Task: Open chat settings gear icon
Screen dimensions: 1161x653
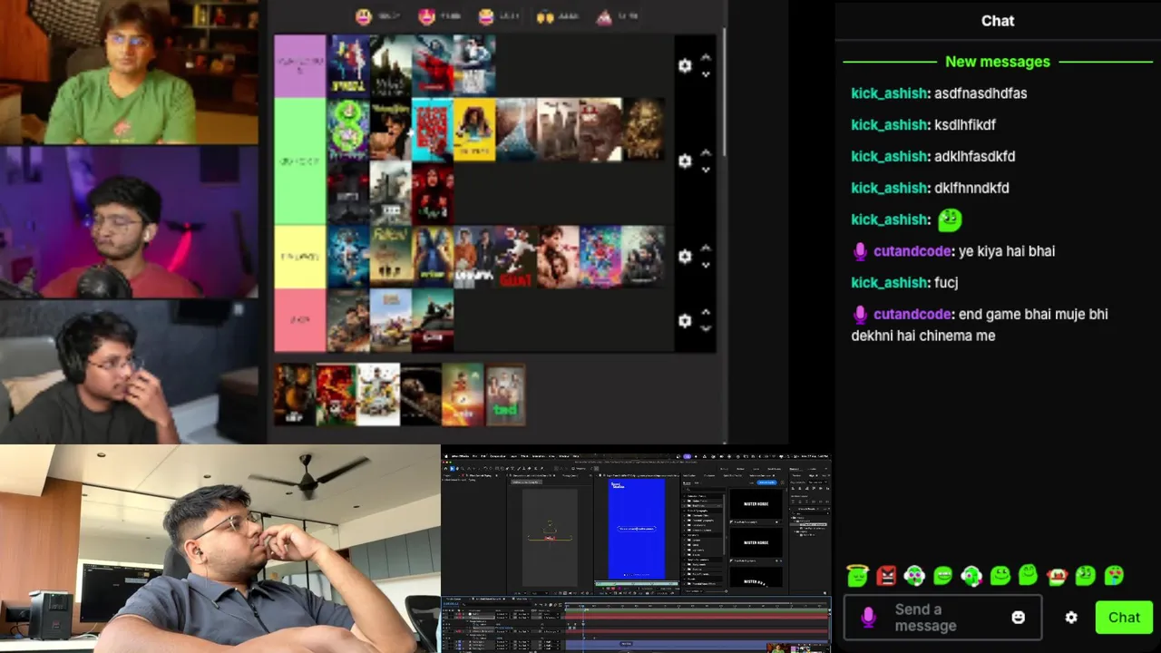Action: [x=1071, y=618]
